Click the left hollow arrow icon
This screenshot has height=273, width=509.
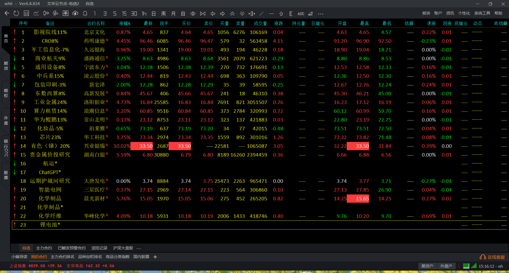coord(213,14)
